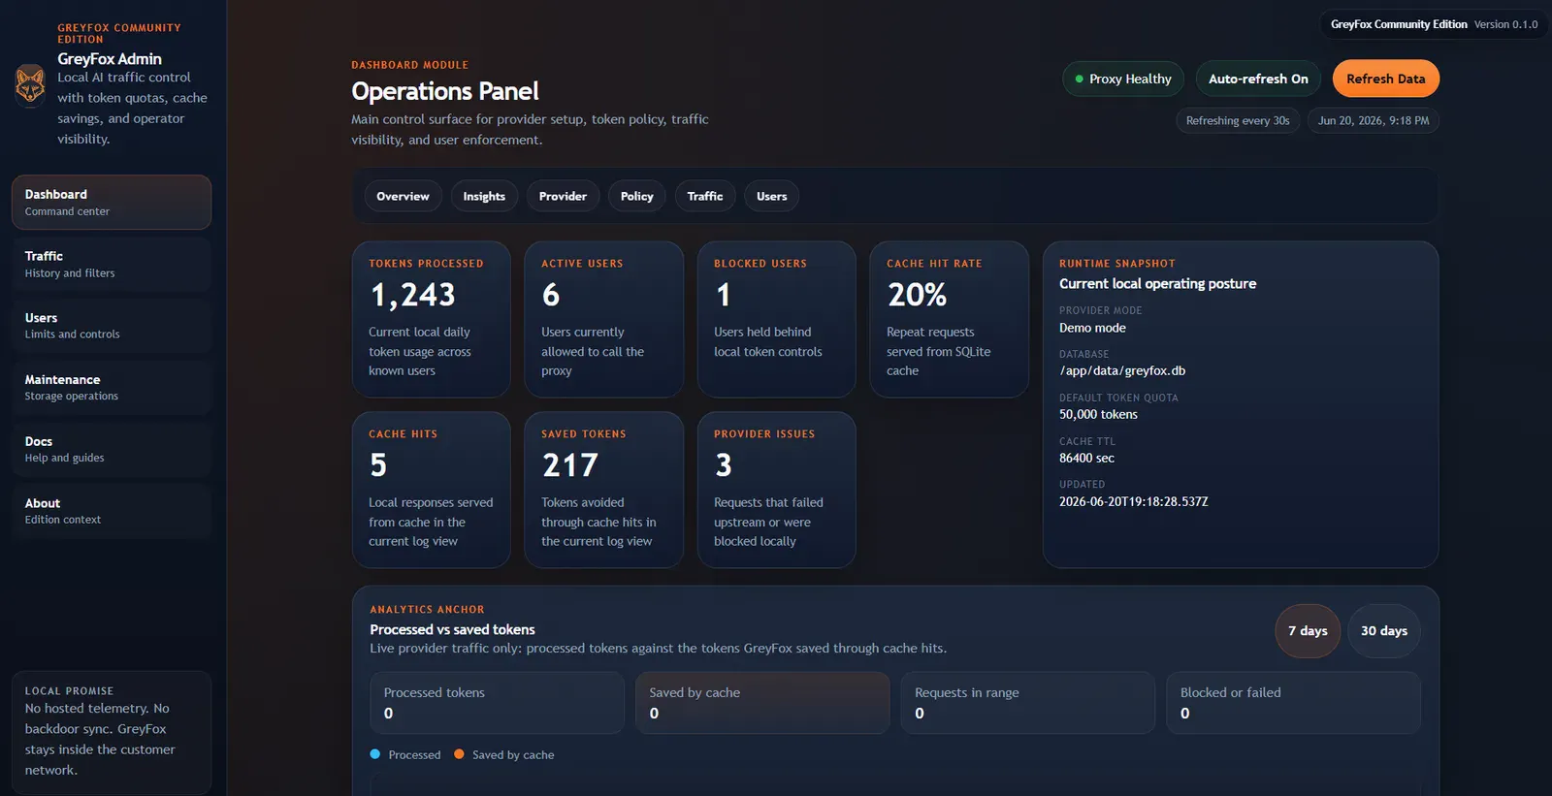Click the Refresh Data button

1385,79
